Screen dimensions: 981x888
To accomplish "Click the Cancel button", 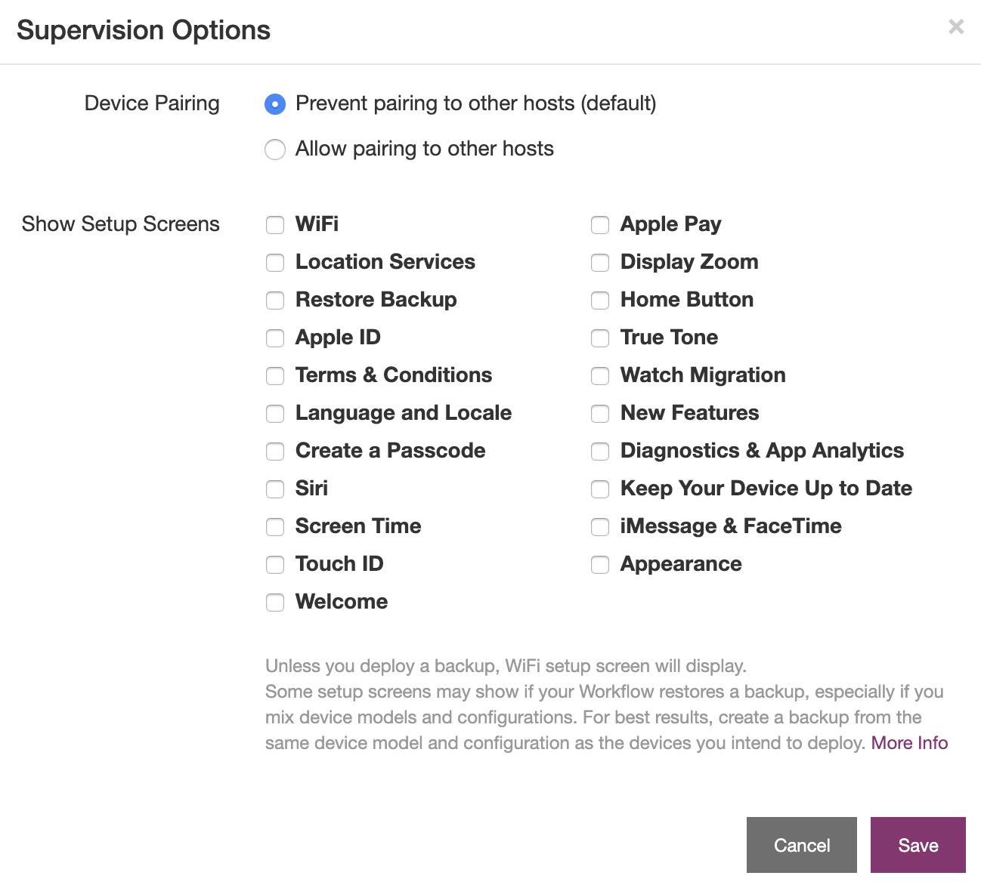I will pyautogui.click(x=801, y=845).
